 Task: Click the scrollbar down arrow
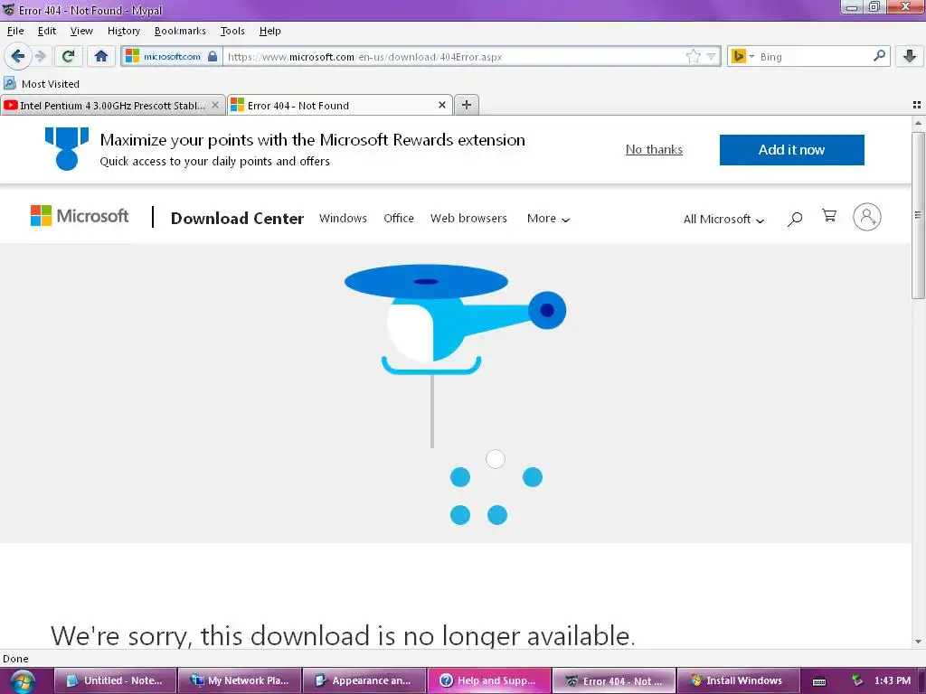[918, 641]
